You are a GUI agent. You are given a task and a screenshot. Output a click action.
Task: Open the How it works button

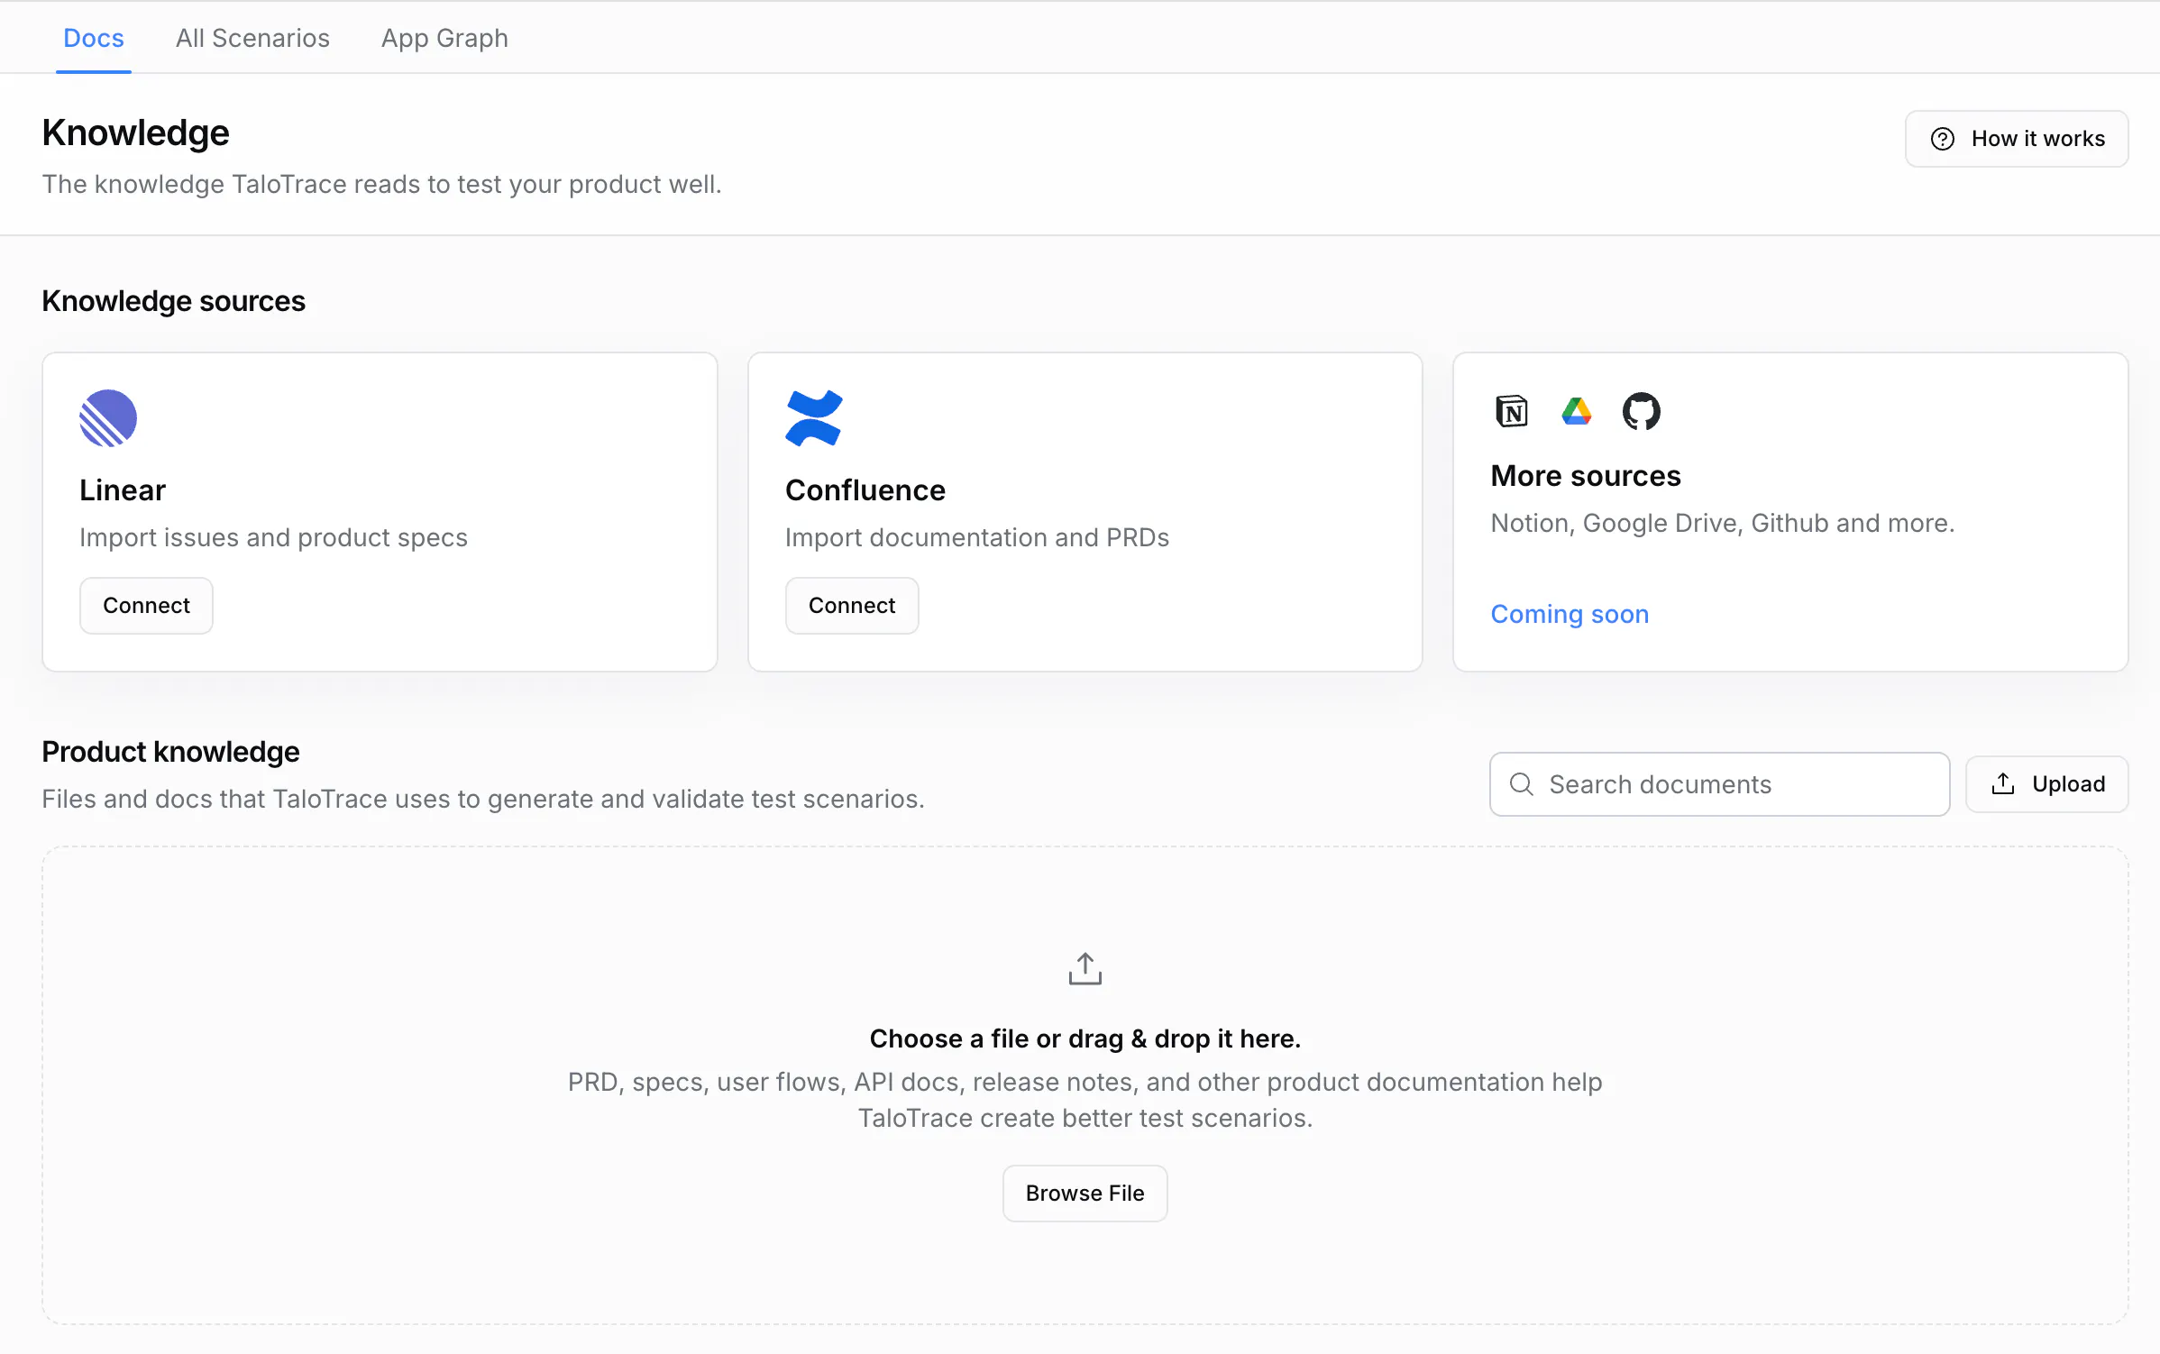click(2017, 139)
